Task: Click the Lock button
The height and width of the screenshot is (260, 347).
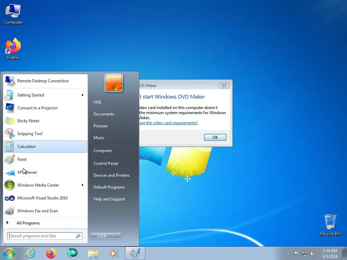Action: 102,236
